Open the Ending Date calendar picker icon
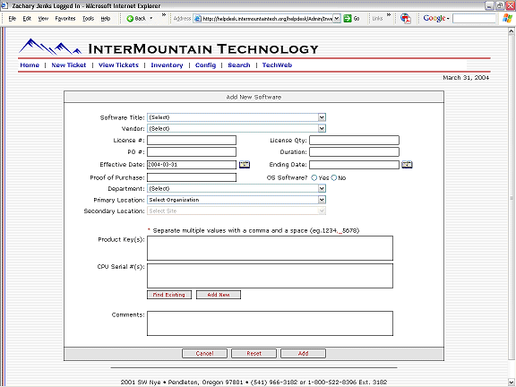 coord(407,165)
